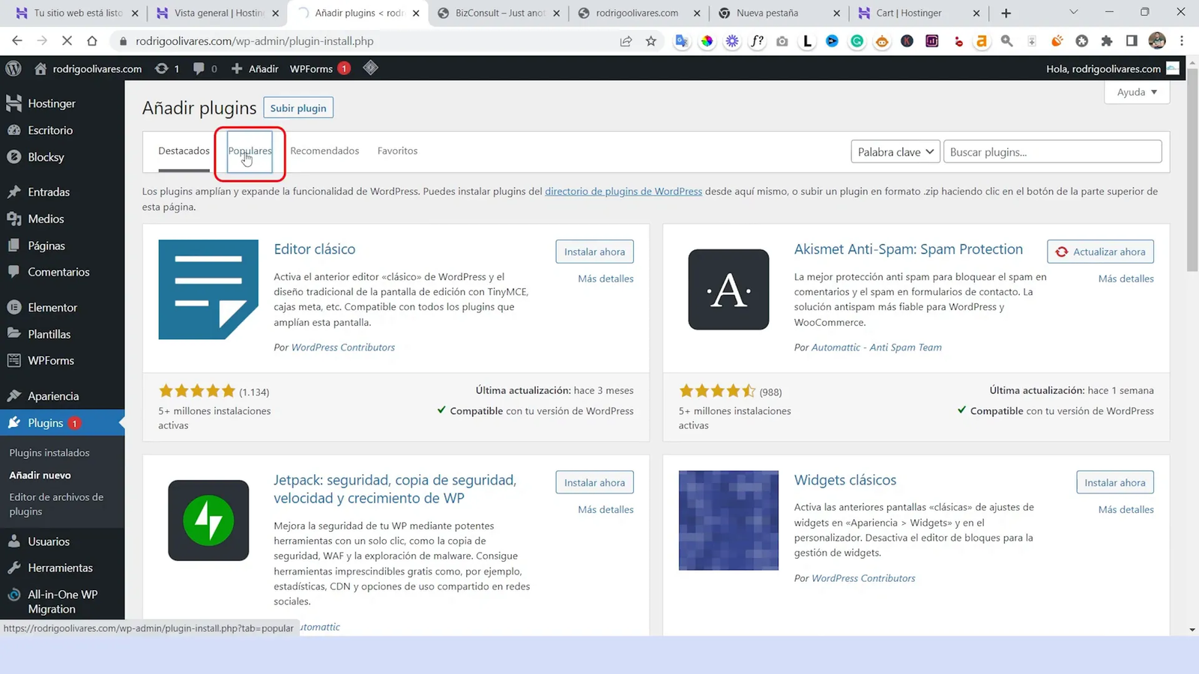The image size is (1199, 674).
Task: Open the Medios section in the sidebar
Action: [x=48, y=219]
